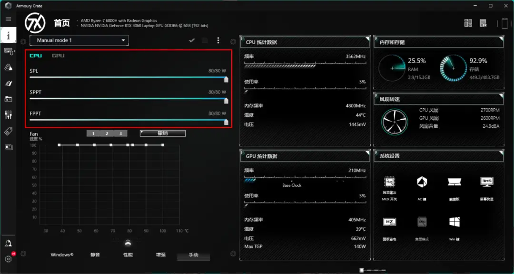Click the CPU 统计数据 panel corner expander
Screen dimensions: 514x274
367,39
